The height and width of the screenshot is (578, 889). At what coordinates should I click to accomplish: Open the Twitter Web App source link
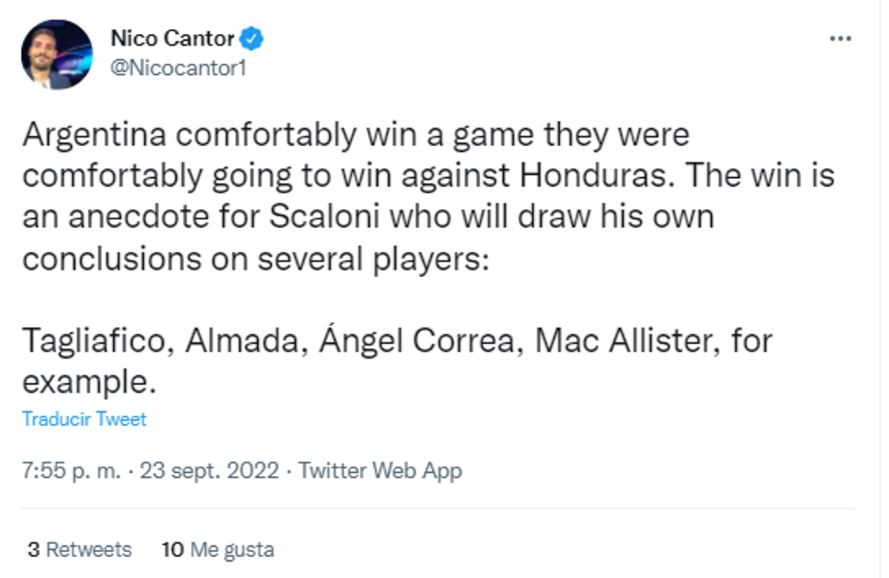tap(380, 471)
